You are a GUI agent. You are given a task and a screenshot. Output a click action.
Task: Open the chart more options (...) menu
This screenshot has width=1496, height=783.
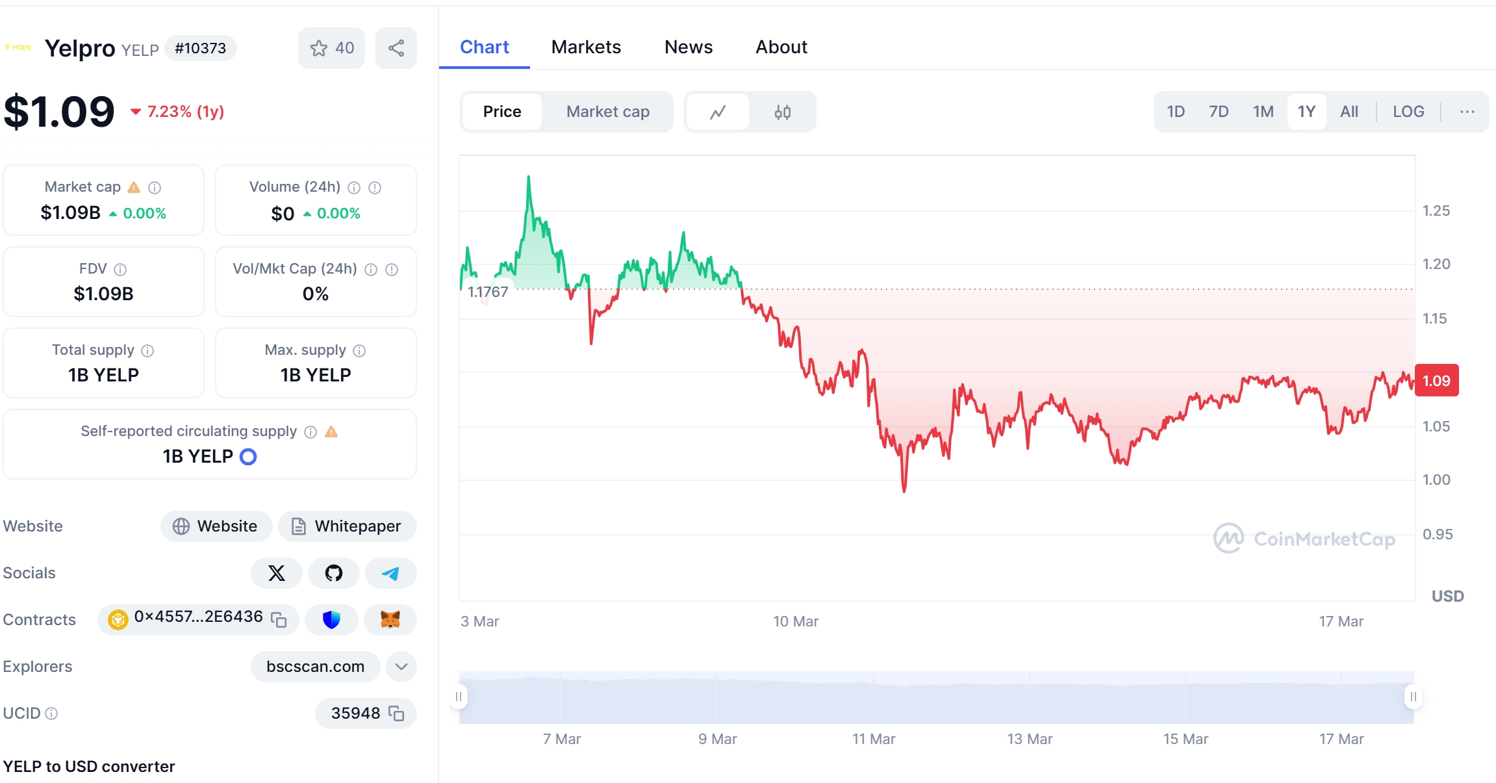[1467, 112]
